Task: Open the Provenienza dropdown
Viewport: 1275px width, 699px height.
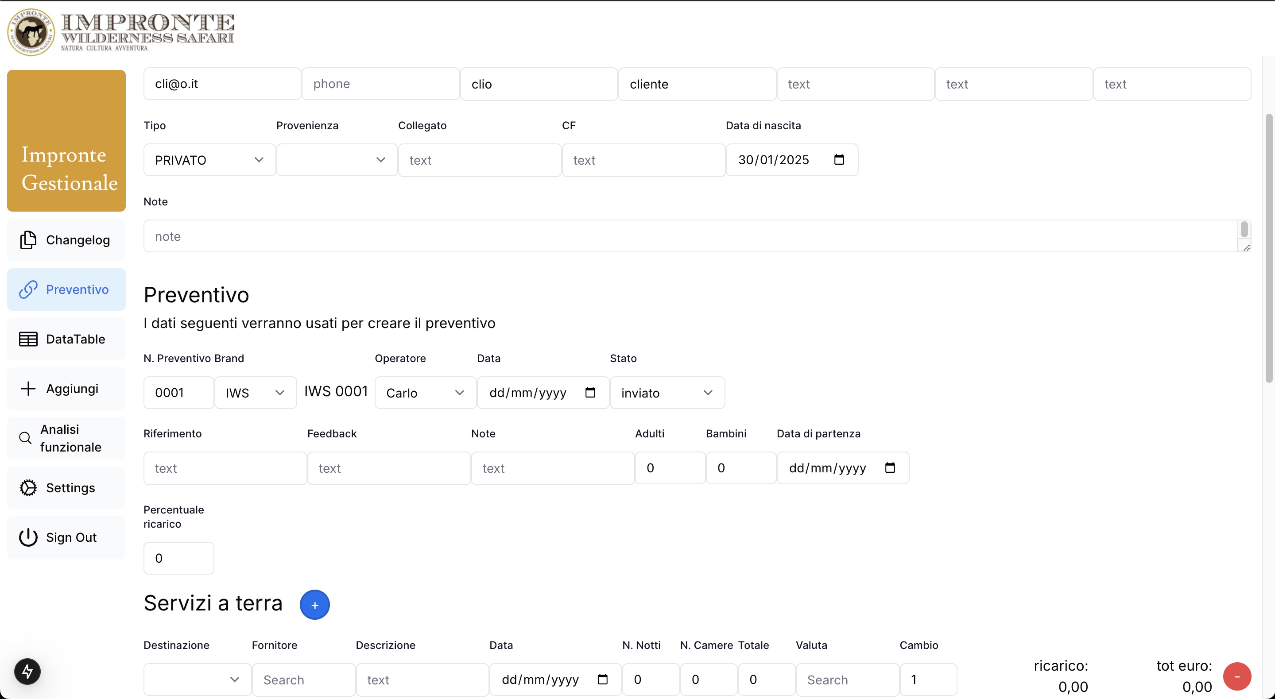Action: pyautogui.click(x=337, y=160)
